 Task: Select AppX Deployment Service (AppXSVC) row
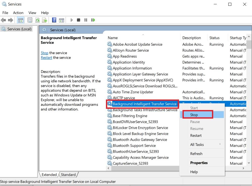[x=176, y=80]
